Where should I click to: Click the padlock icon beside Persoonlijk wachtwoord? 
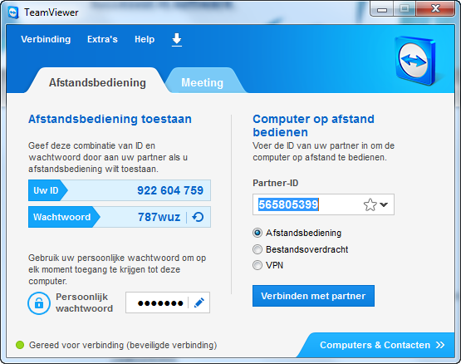[x=39, y=303]
